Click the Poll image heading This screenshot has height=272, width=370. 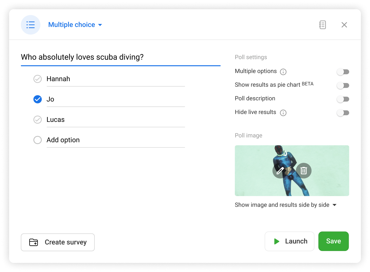[248, 135]
